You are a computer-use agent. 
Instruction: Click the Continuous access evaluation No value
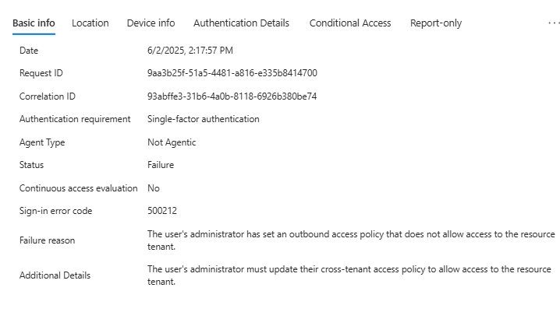(x=154, y=188)
